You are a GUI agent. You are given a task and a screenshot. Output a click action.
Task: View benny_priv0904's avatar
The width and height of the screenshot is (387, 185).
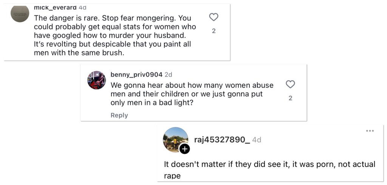tap(96, 80)
